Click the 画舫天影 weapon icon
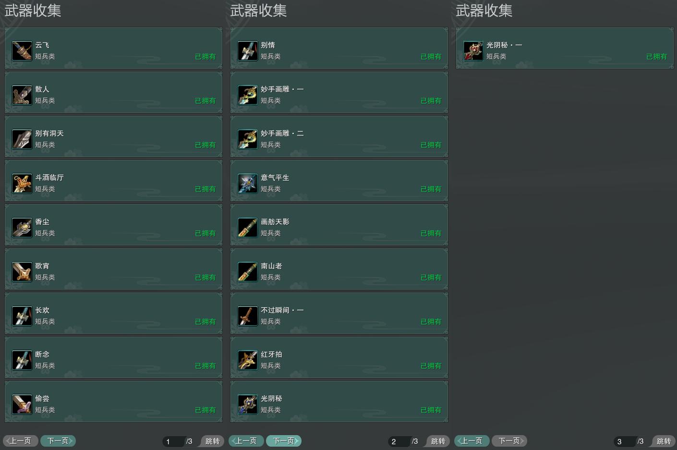The height and width of the screenshot is (450, 677). (248, 228)
